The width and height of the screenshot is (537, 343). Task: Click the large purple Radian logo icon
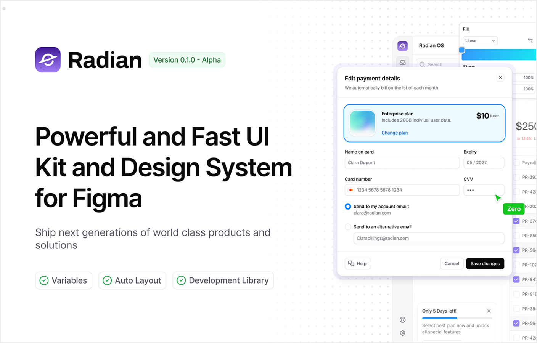48,60
